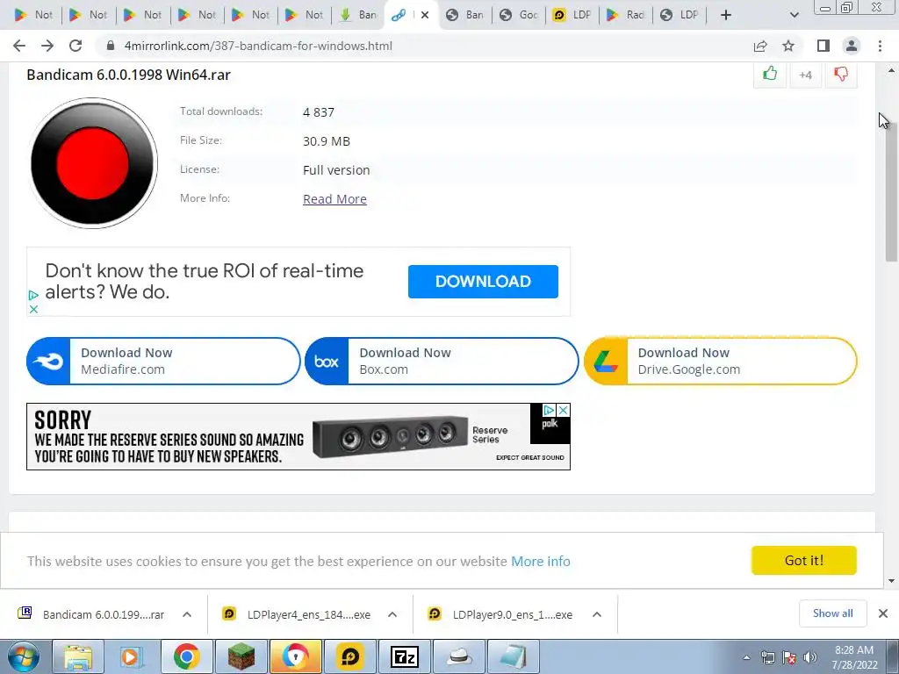Viewport: 899px width, 674px height.
Task: Open a new tab with plus button
Action: click(x=726, y=15)
